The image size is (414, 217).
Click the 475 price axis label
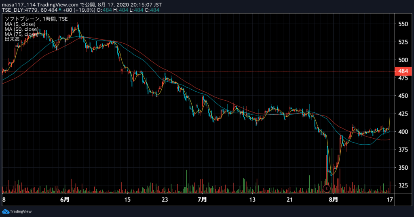click(x=403, y=78)
